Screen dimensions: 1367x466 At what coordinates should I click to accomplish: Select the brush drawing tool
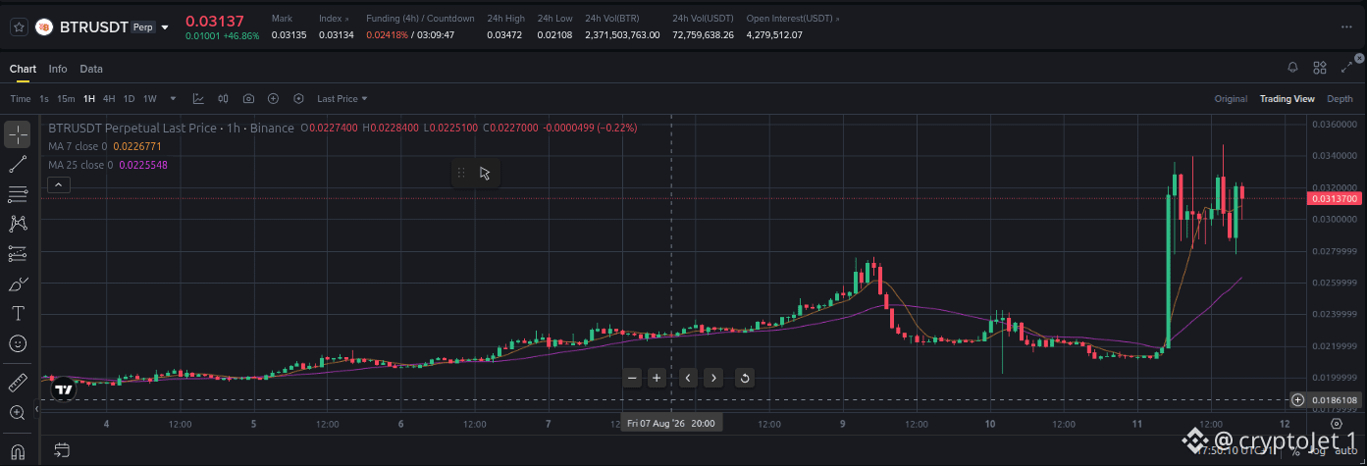coord(18,284)
